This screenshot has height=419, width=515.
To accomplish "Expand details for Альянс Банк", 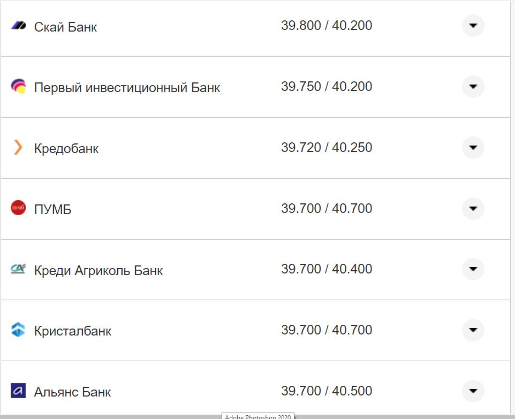I will [x=473, y=391].
